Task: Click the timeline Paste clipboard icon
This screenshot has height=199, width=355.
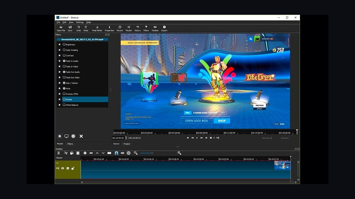Action: tap(78, 153)
